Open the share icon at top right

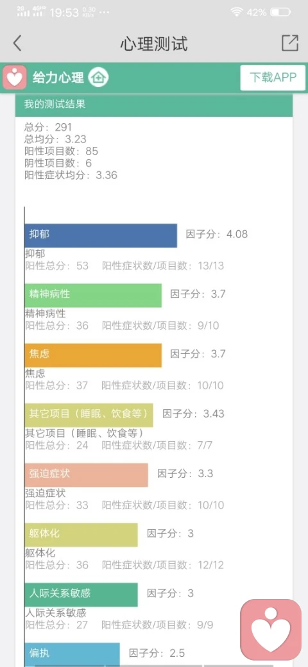pos(289,43)
